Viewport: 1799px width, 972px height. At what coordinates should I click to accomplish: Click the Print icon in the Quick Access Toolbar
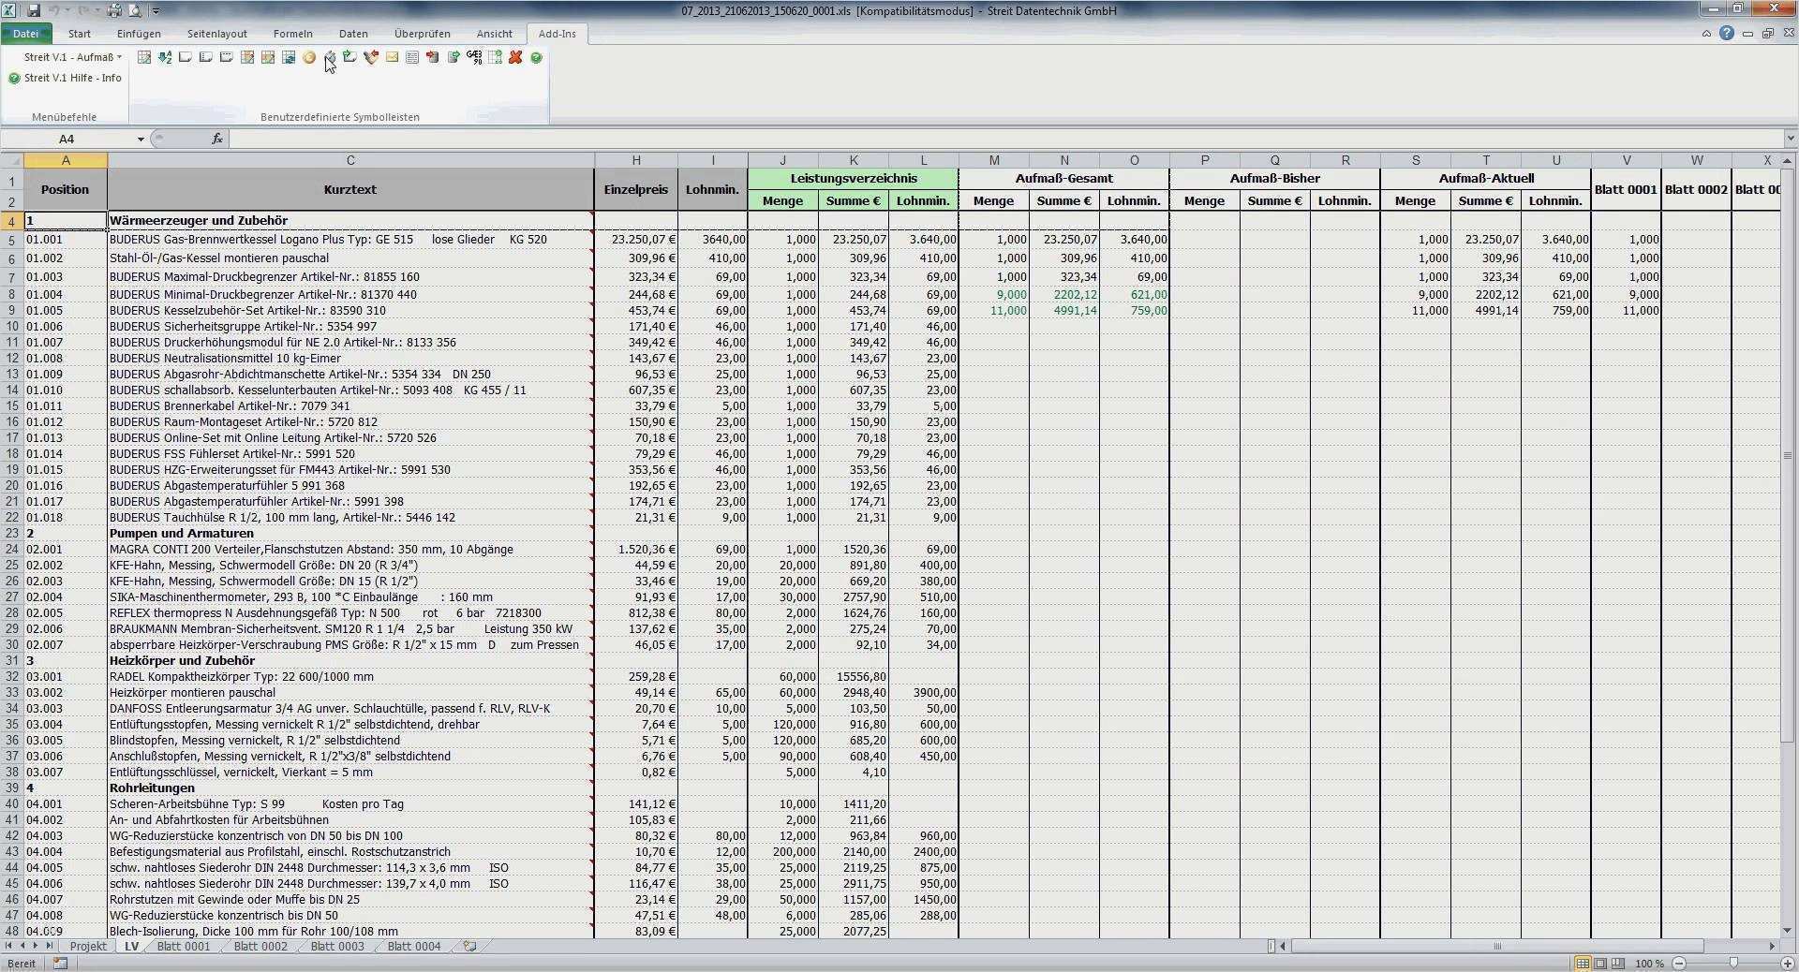tap(114, 8)
